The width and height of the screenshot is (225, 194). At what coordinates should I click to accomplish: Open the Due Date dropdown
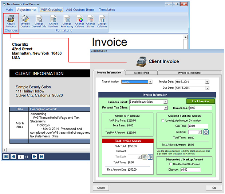click(207, 88)
